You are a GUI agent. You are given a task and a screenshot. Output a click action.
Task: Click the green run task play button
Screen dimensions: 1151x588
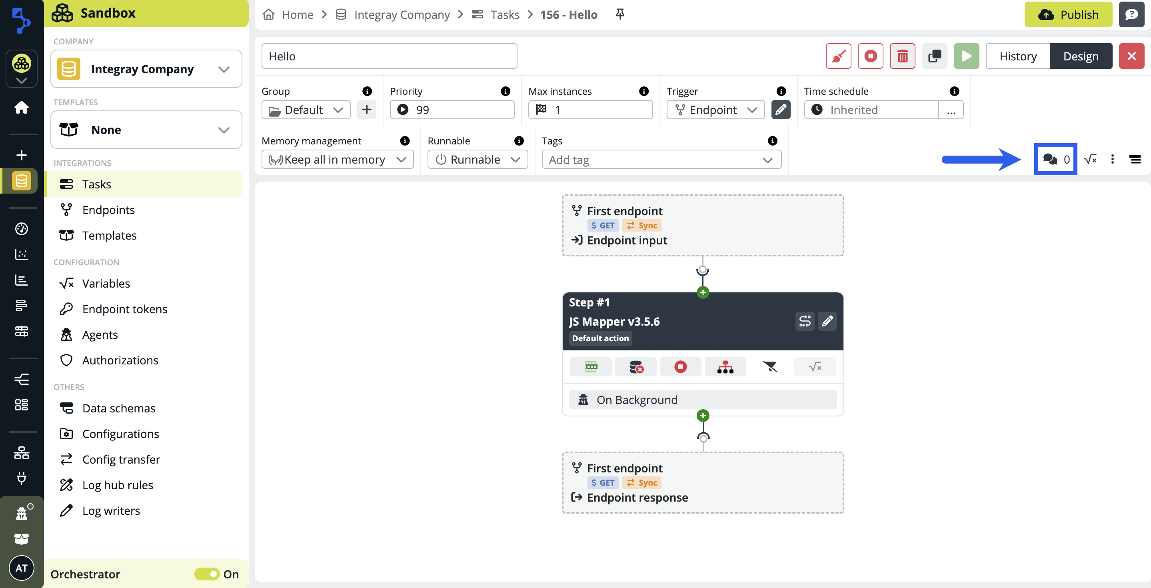pyautogui.click(x=966, y=56)
